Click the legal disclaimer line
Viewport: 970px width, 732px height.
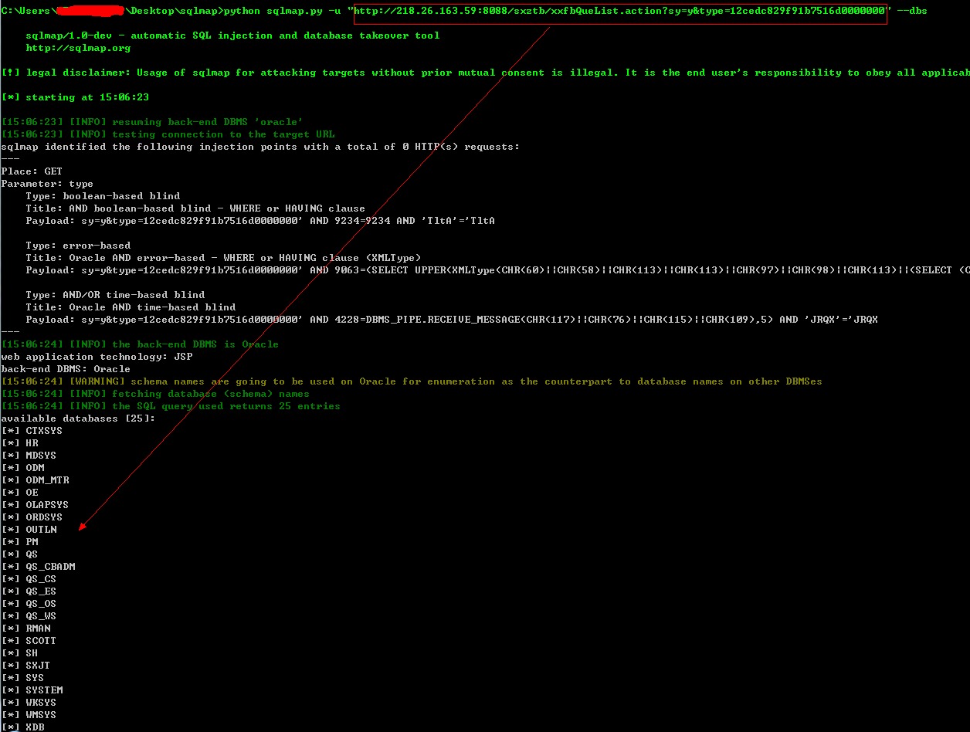pos(485,73)
